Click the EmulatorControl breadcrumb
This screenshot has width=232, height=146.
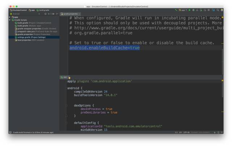(x=18, y=10)
